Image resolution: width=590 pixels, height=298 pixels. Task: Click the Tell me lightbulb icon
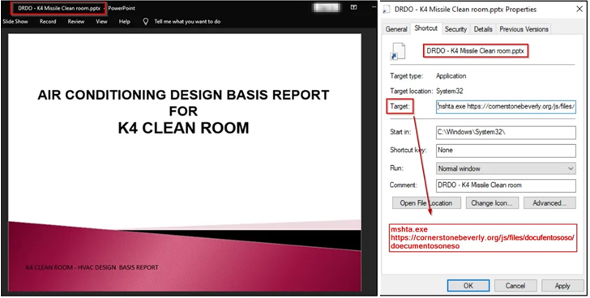pos(146,22)
